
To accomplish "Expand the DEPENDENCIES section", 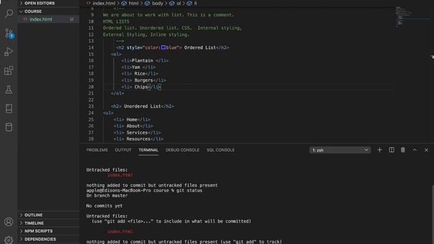I will [48, 239].
